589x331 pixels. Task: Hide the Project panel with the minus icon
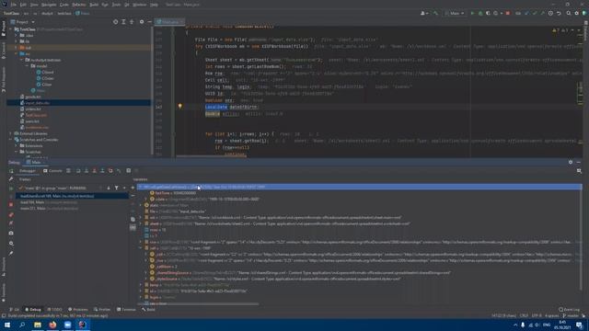click(149, 22)
